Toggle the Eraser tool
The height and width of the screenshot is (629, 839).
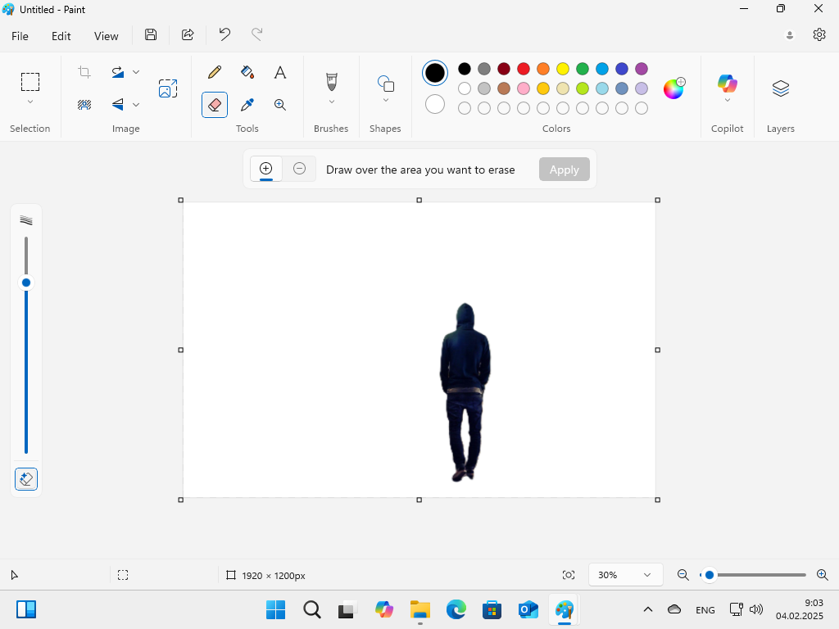[x=215, y=105]
